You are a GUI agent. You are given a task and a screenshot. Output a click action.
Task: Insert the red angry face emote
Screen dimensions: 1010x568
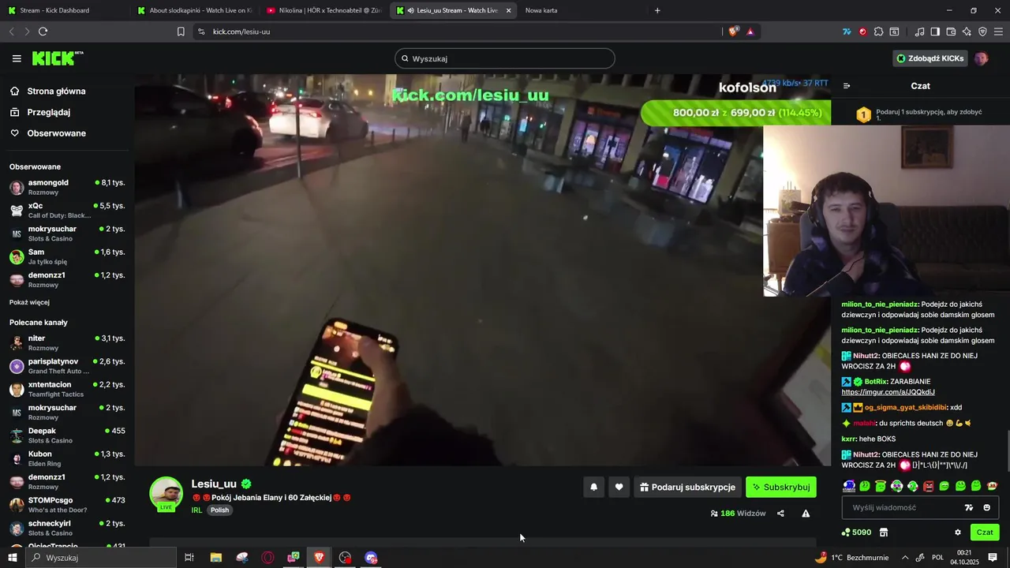[x=929, y=486]
